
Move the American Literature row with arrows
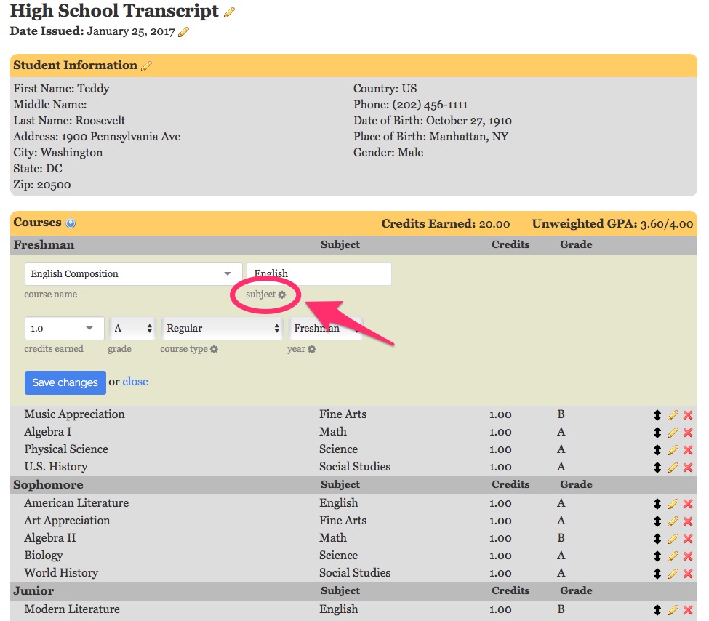(x=657, y=504)
